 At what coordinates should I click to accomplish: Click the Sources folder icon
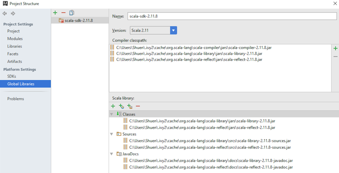coord(119,134)
